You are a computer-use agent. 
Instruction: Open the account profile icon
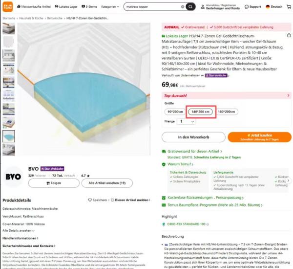pyautogui.click(x=203, y=7)
